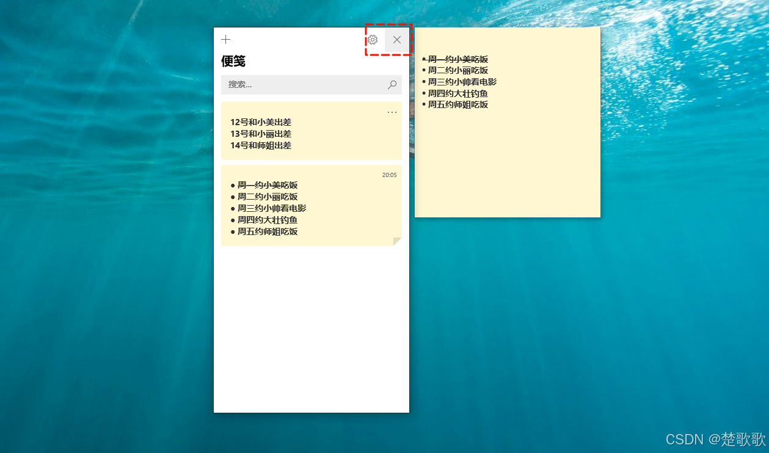Click the 20:05 timestamp on note card
Viewport: 769px width, 453px height.
pos(390,175)
